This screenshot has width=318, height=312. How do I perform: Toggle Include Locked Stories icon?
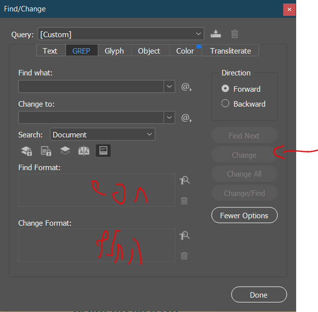point(46,151)
